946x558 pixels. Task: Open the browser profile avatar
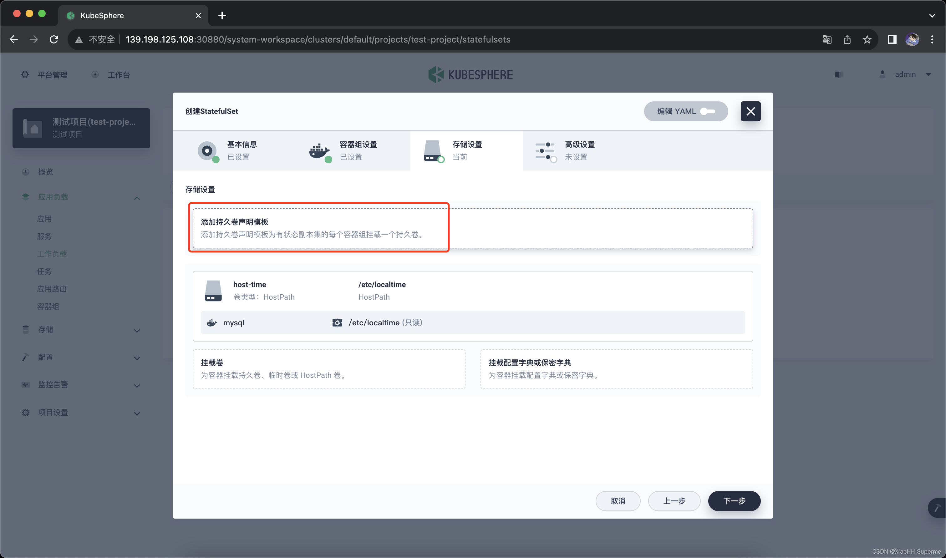(x=912, y=39)
